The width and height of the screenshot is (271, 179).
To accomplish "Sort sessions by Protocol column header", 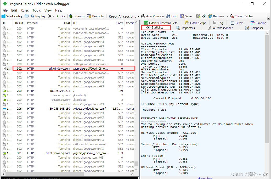I will pos(32,23).
